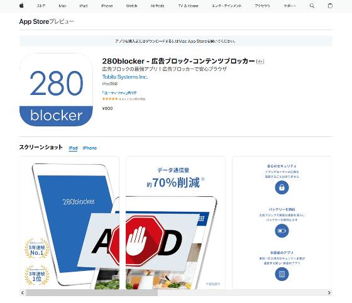Click the 3年連続 1位 laurel badge
Viewport: 352px width, 303px height.
[37, 275]
